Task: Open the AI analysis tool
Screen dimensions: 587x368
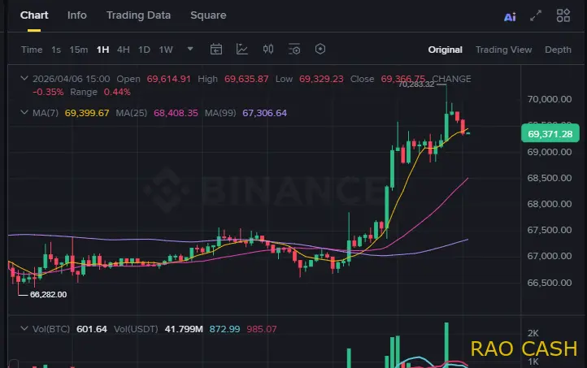Action: click(510, 15)
